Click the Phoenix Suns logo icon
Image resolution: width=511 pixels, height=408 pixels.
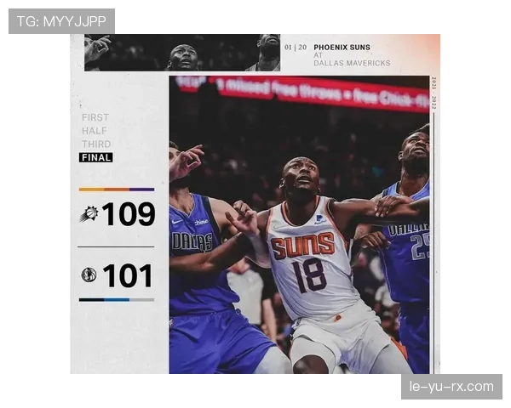pyautogui.click(x=89, y=214)
